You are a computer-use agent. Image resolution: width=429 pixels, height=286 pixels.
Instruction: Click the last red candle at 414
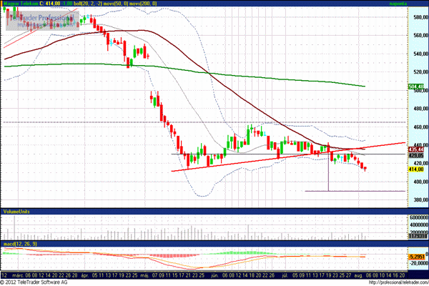point(365,168)
